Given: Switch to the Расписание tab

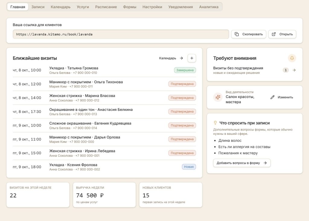Looking at the screenshot, I should pyautogui.click(x=106, y=7).
